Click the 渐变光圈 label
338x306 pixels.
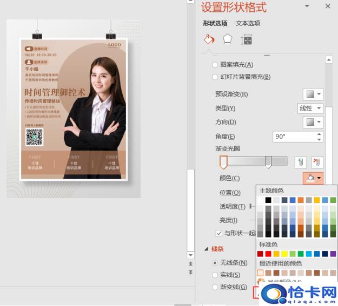click(x=228, y=148)
